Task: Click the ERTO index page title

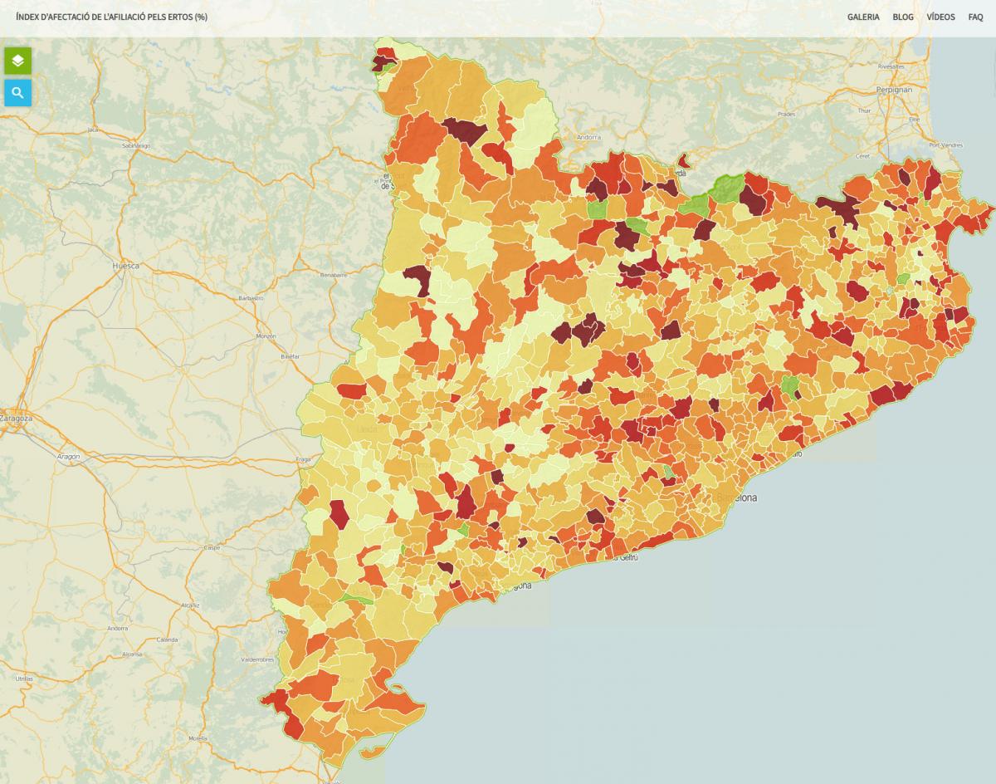Action: tap(111, 17)
